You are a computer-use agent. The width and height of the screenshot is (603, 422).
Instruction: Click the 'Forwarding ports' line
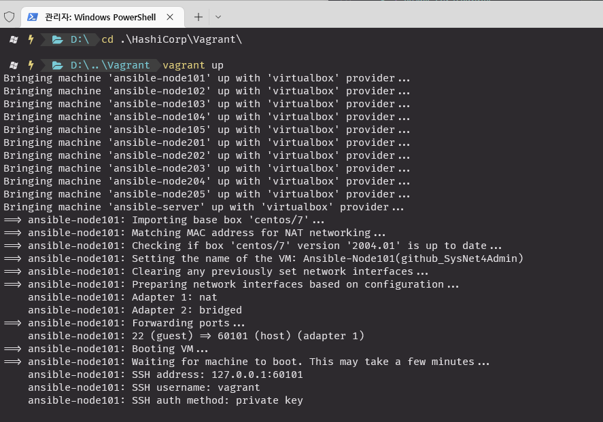pyautogui.click(x=124, y=323)
